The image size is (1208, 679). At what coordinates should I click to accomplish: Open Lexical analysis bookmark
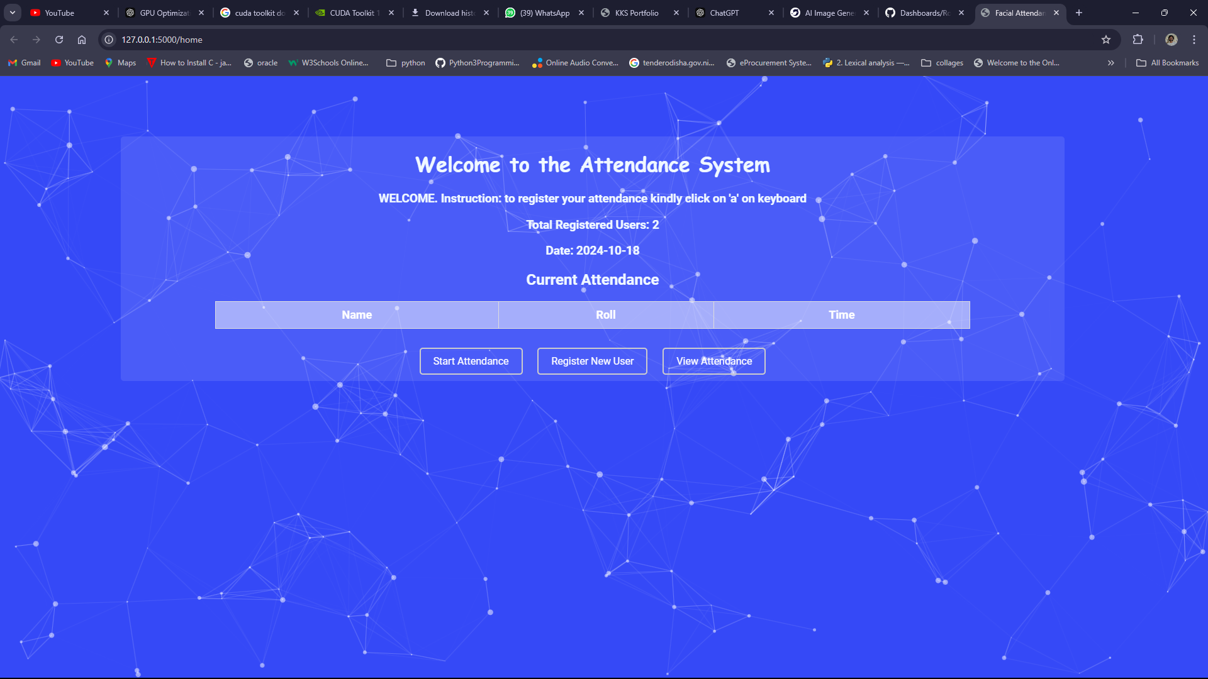pos(866,63)
